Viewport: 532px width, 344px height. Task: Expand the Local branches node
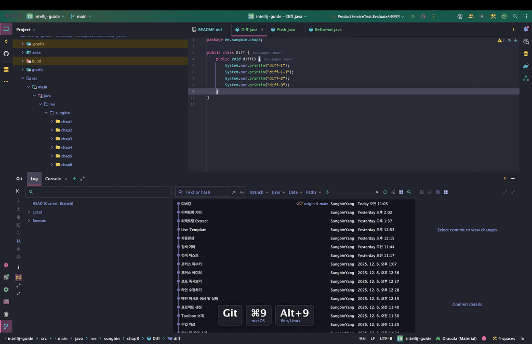coord(29,212)
